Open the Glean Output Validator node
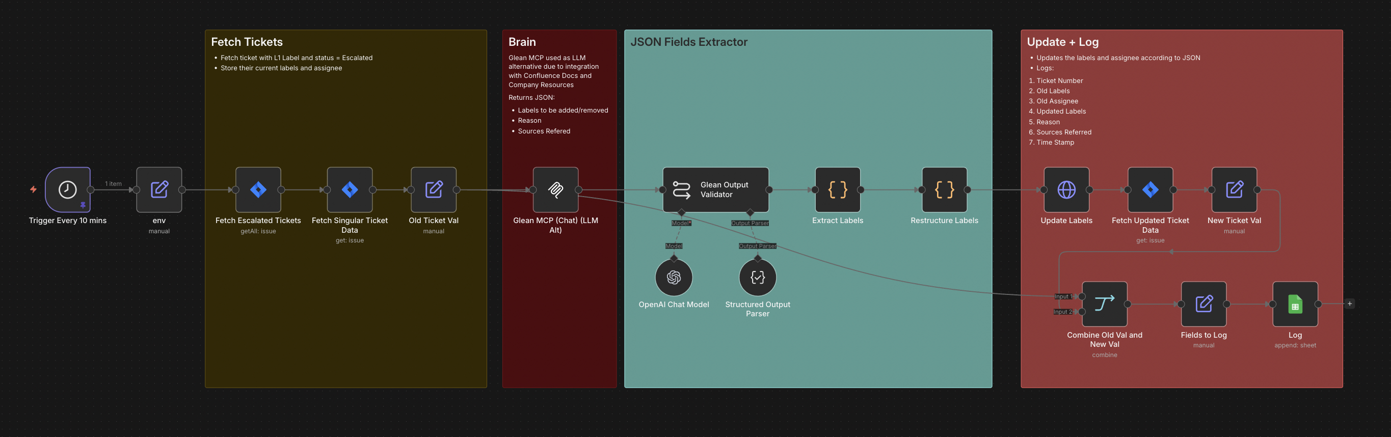Viewport: 1391px width, 437px height. click(x=716, y=189)
